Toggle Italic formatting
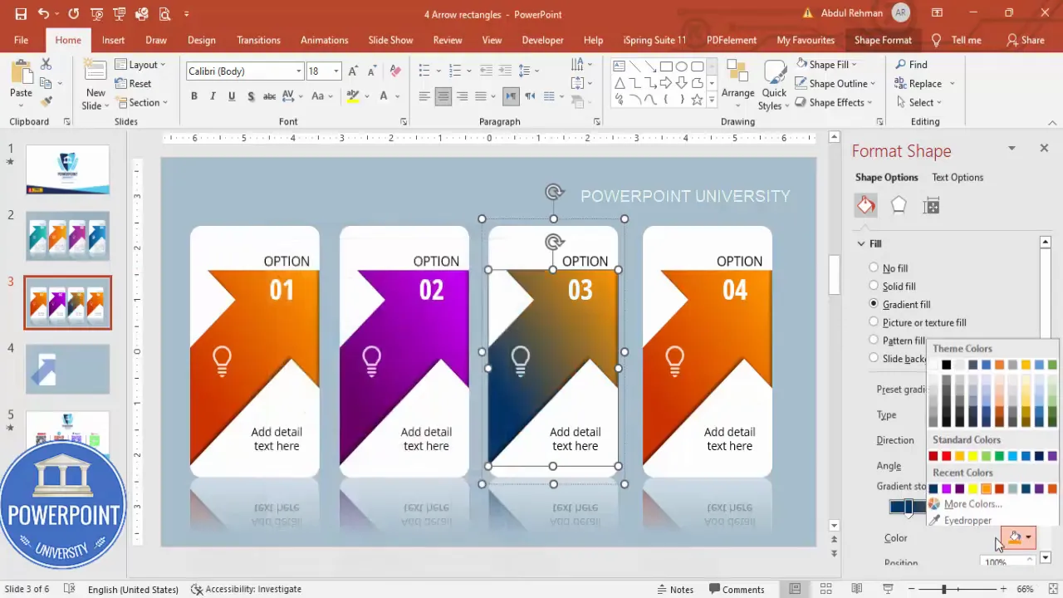 click(213, 96)
